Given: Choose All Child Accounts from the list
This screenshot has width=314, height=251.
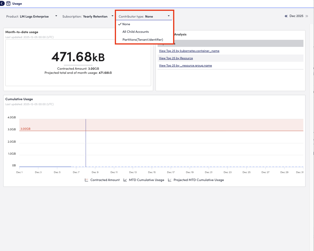Looking at the screenshot, I should [x=135, y=32].
